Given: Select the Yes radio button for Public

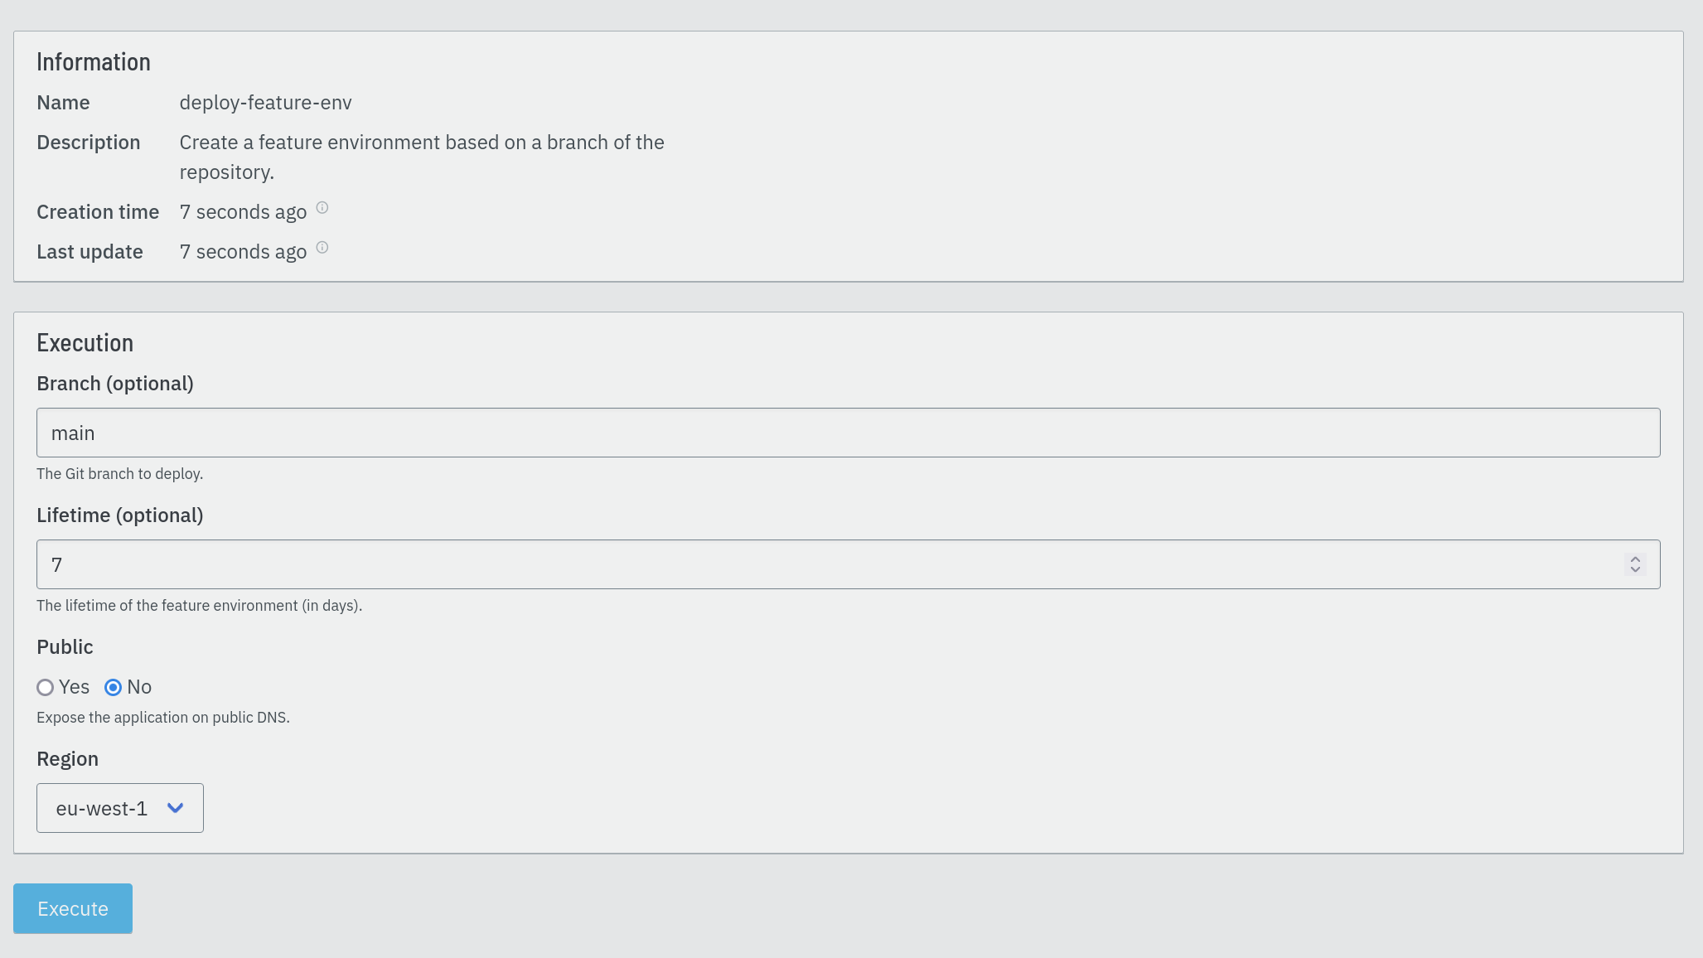Looking at the screenshot, I should [46, 687].
